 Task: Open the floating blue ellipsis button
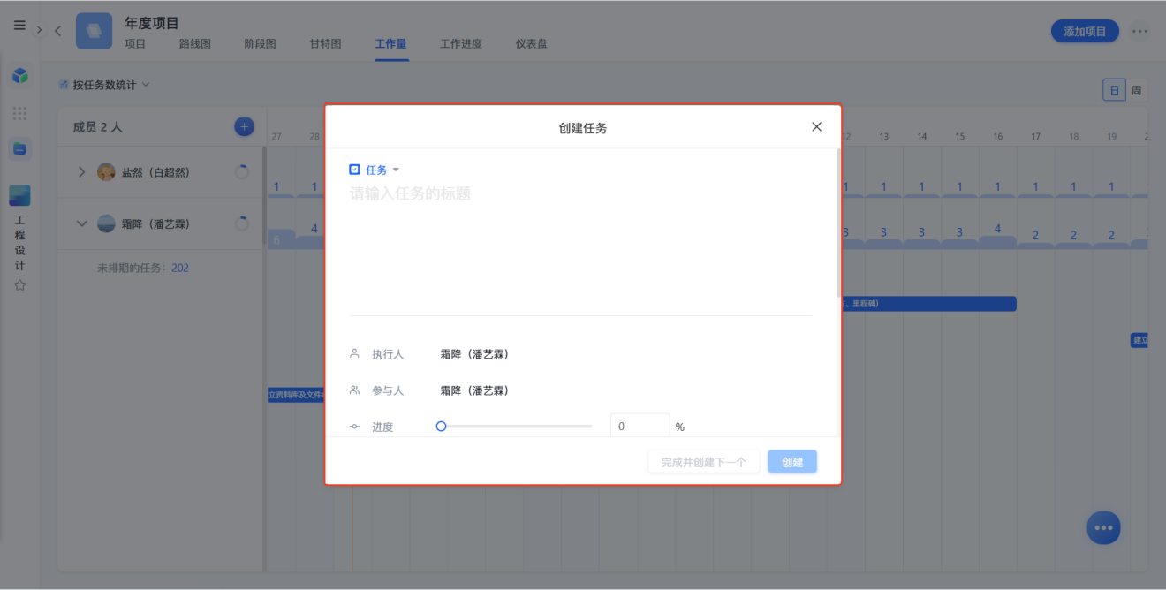pyautogui.click(x=1103, y=527)
